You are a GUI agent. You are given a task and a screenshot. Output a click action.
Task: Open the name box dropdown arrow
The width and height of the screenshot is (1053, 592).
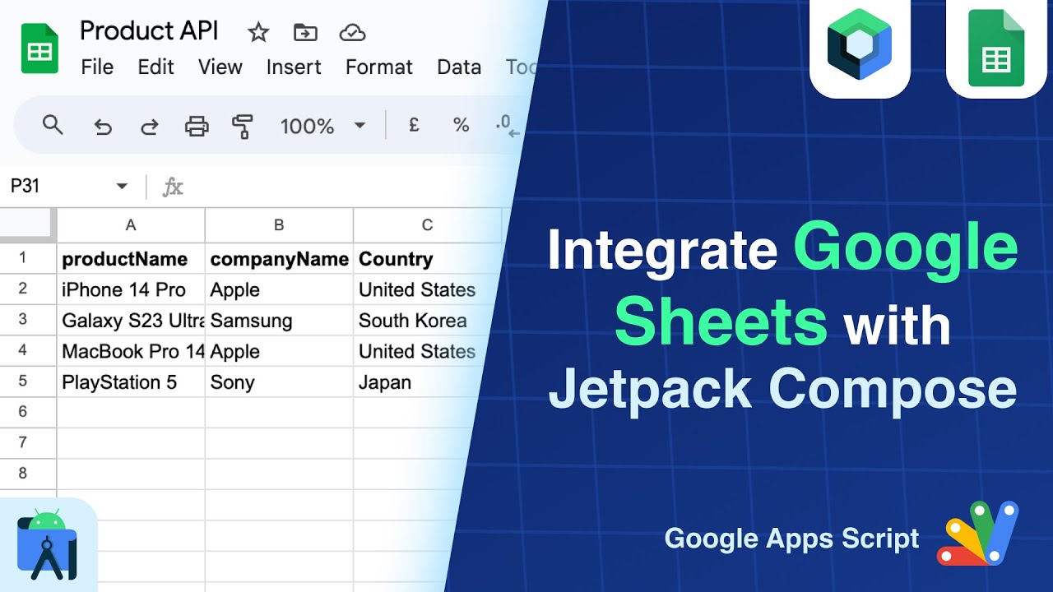(x=122, y=187)
